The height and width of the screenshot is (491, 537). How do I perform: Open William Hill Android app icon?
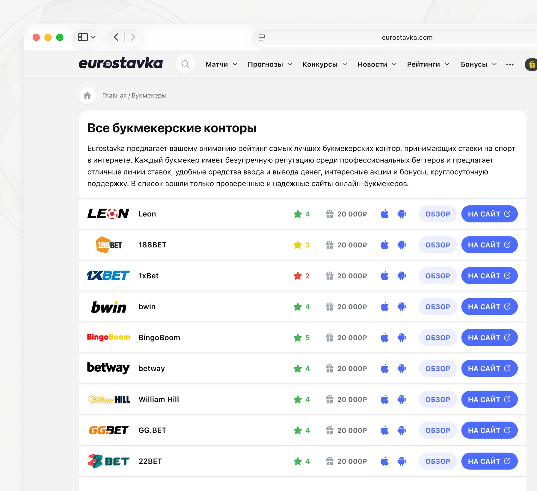[402, 399]
